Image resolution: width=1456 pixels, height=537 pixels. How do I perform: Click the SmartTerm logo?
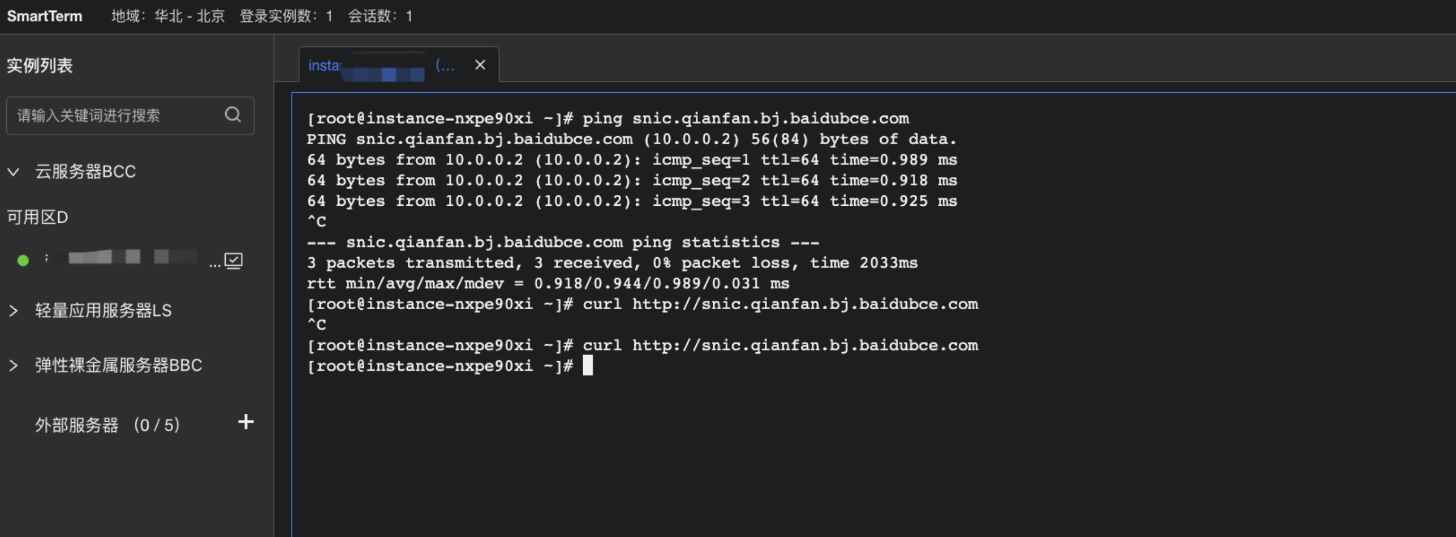click(45, 16)
